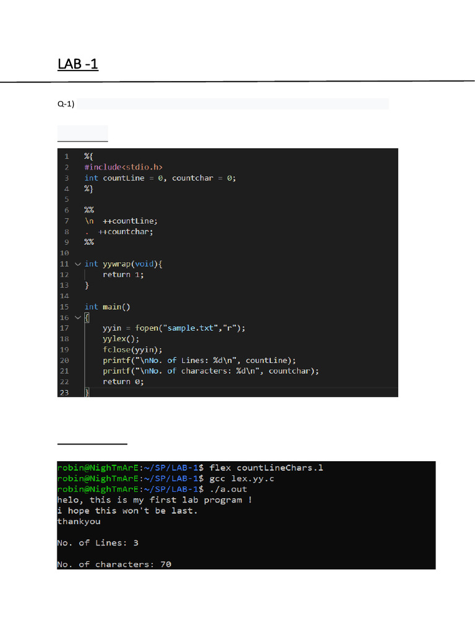This screenshot has width=475, height=633.
Task: Click the LAB -1 heading
Action: click(x=78, y=64)
